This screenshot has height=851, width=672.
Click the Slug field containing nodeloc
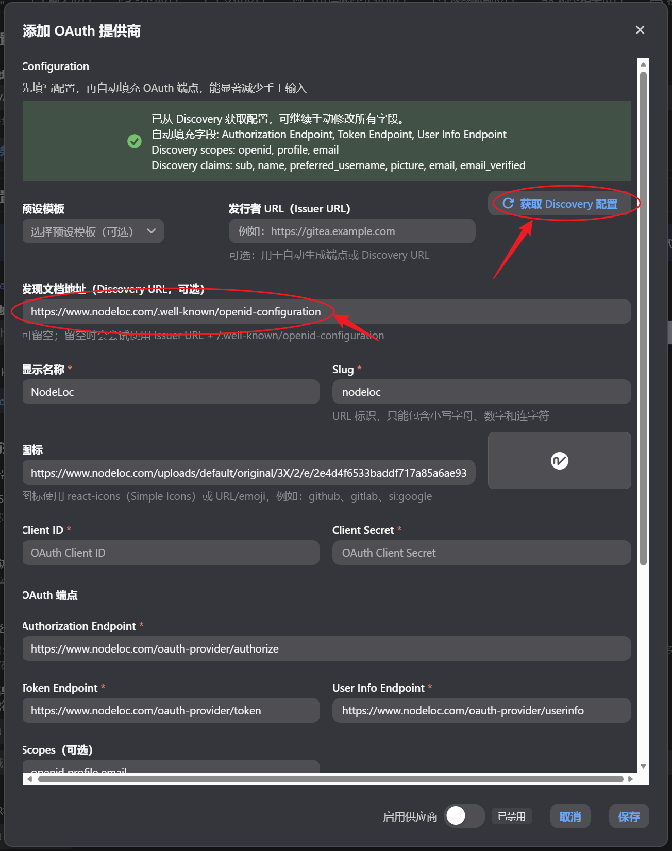tap(481, 392)
